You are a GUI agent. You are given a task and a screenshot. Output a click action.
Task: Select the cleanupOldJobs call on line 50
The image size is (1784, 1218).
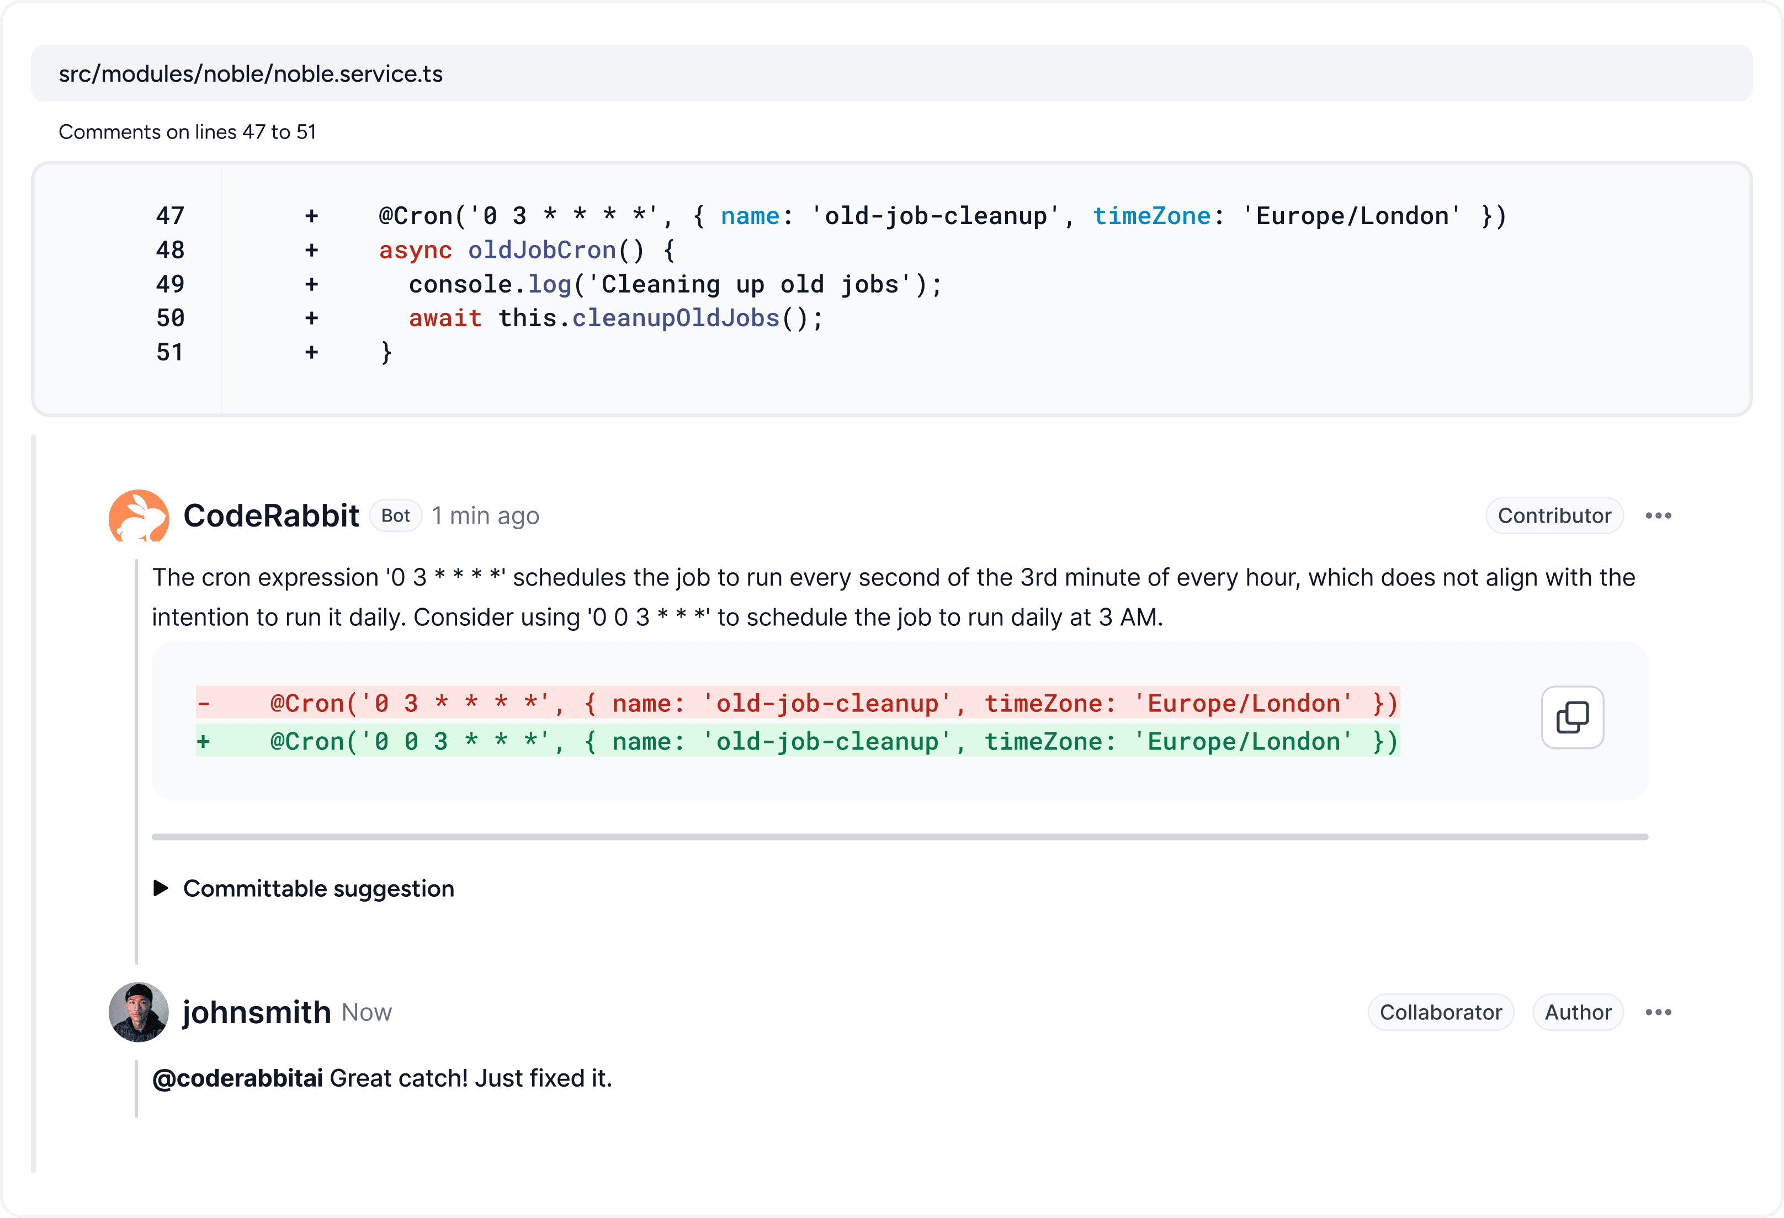[676, 318]
